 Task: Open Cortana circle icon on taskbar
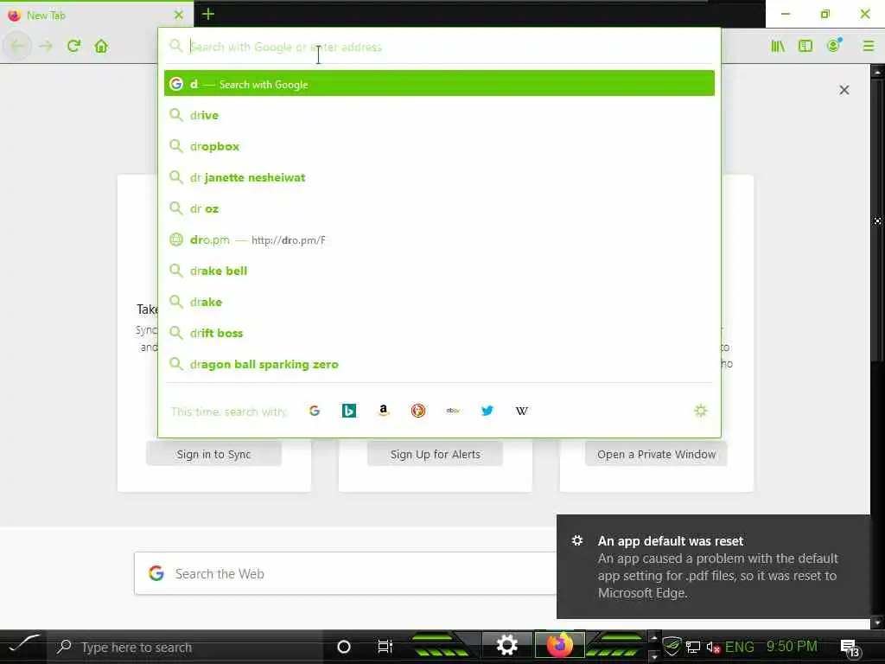click(x=343, y=647)
